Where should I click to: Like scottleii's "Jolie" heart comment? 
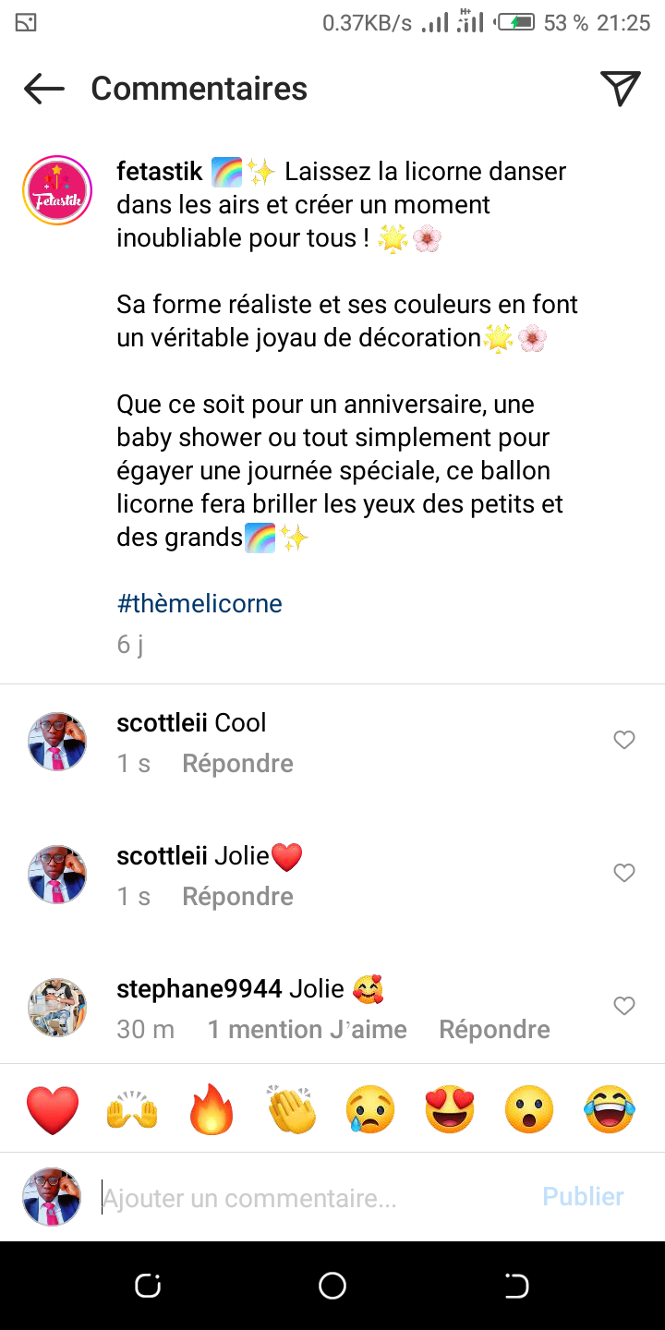(624, 873)
